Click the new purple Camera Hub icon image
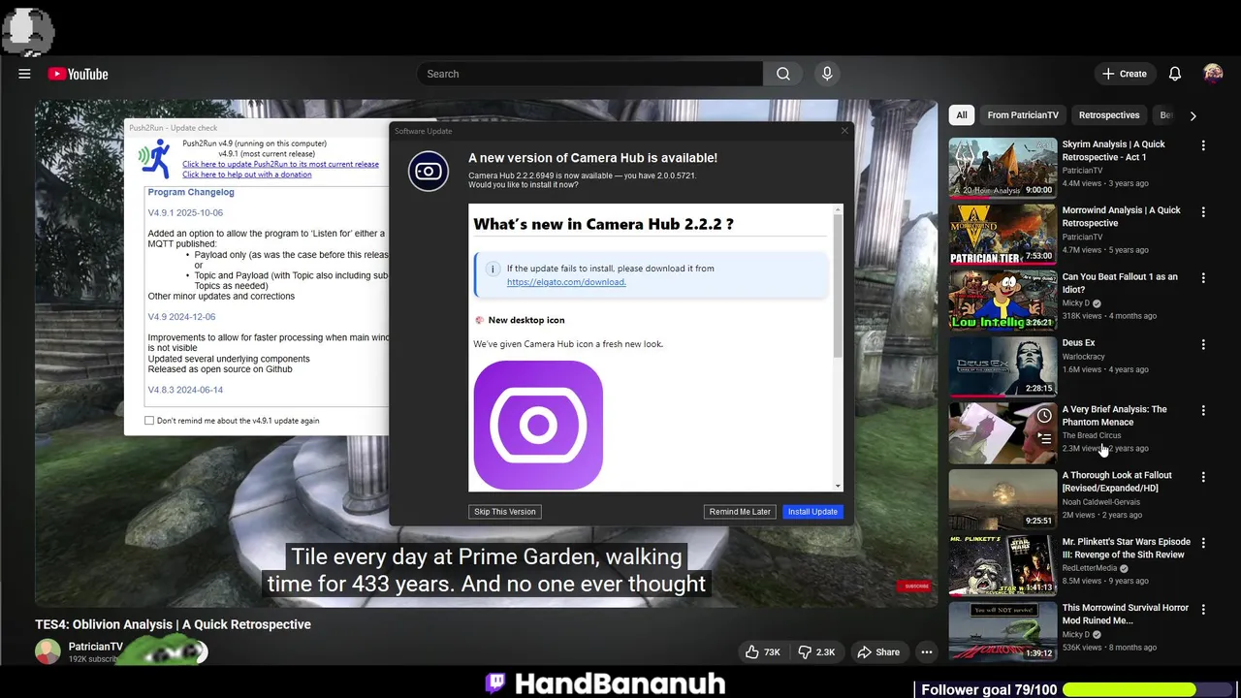1241x698 pixels. coord(538,425)
